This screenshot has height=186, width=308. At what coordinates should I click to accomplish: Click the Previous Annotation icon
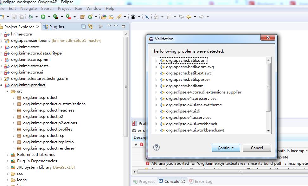[169, 17]
